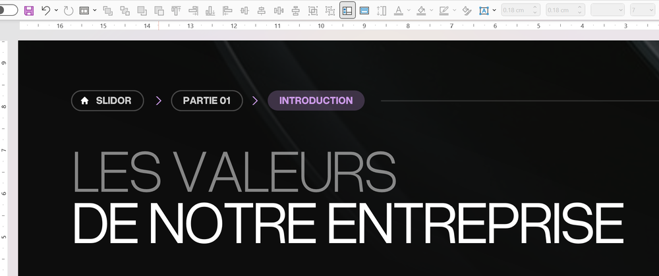Click the three-squares icon after Bring Forward

(125, 11)
